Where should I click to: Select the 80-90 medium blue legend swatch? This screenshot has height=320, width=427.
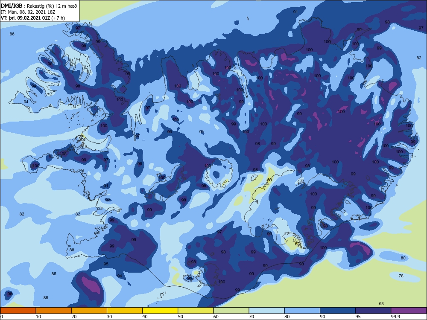coord(302,311)
